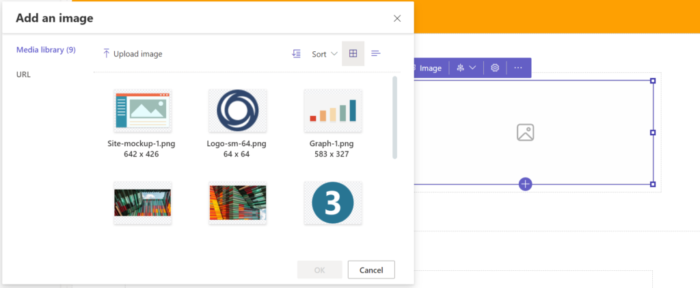Click the media library scrollbar
The height and width of the screenshot is (288, 700).
394,117
